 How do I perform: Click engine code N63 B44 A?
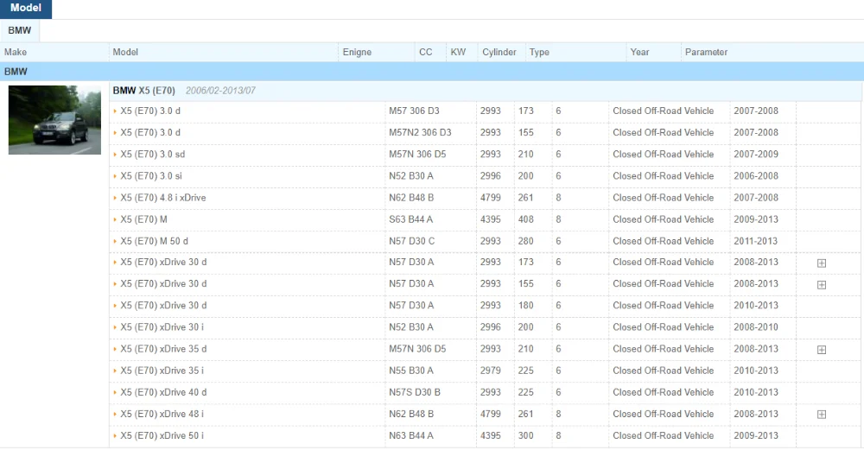coord(411,435)
